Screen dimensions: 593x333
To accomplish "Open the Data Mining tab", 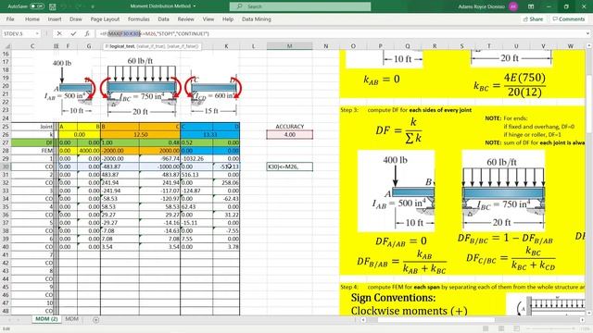I will click(x=257, y=18).
